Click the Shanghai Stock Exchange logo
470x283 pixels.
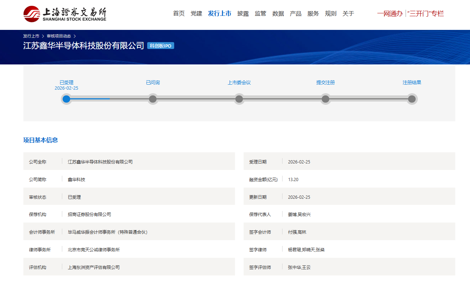pos(65,14)
